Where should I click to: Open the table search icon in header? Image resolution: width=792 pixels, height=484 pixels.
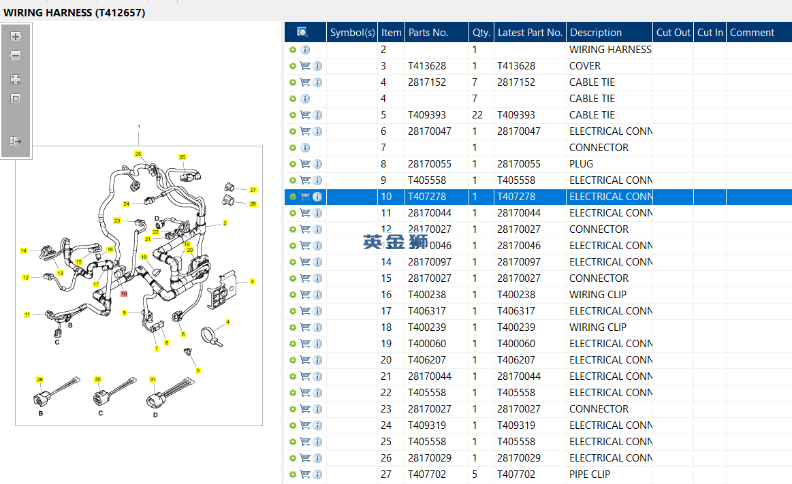pos(302,32)
